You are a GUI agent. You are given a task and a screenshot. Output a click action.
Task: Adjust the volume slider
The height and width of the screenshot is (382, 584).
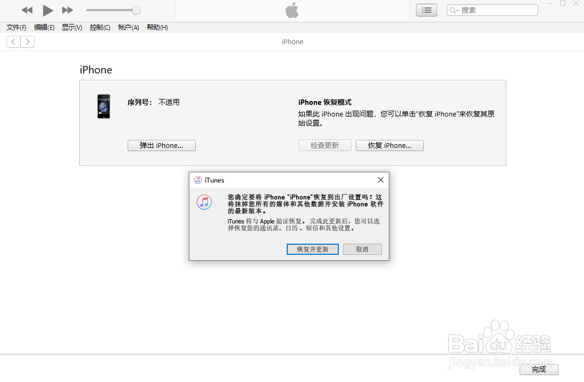(136, 10)
